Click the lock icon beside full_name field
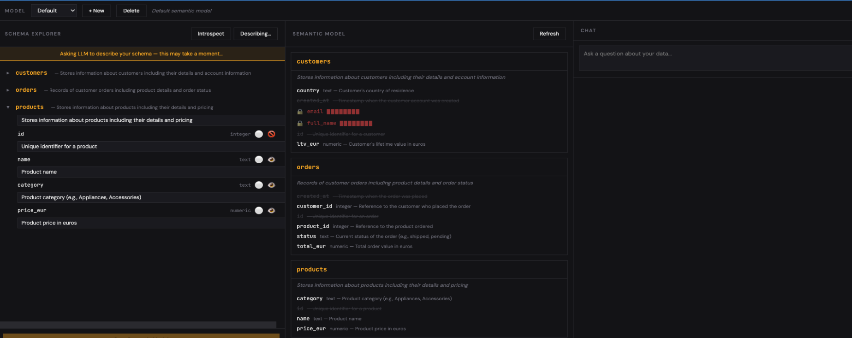Viewport: 852px width, 338px height. [300, 123]
